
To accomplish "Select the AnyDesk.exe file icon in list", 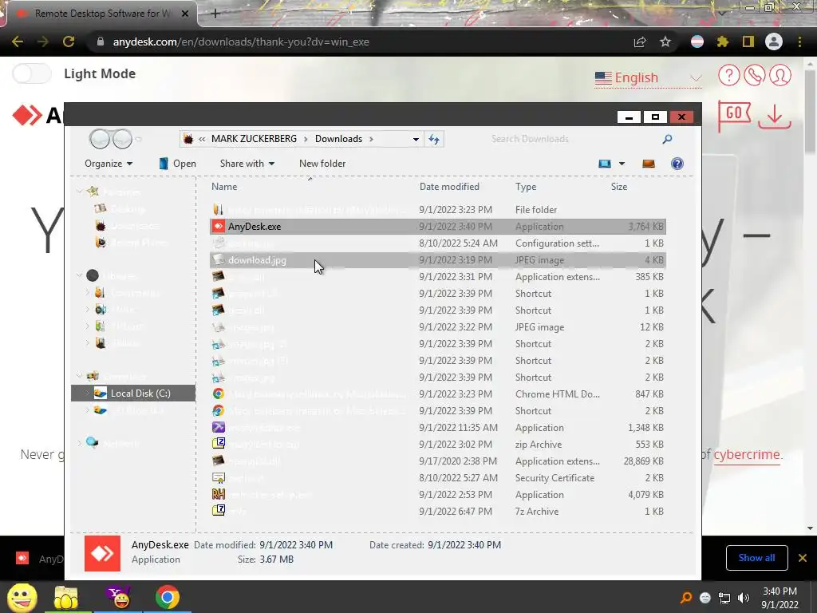I will click(x=219, y=226).
